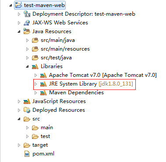The height and width of the screenshot is (162, 166).
Task: Click the src folder icon
Action: coord(27,119)
